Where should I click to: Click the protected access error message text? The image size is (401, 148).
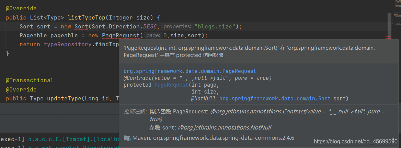[249, 51]
